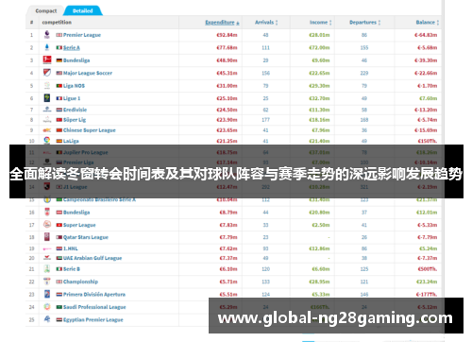Click the LaLiga logo icon
This screenshot has height=342, width=472.
tap(47, 140)
